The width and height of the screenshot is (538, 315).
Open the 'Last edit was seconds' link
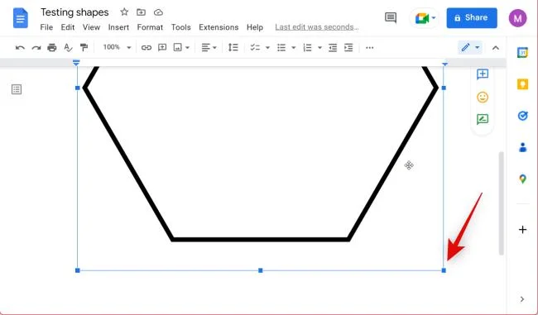click(317, 27)
